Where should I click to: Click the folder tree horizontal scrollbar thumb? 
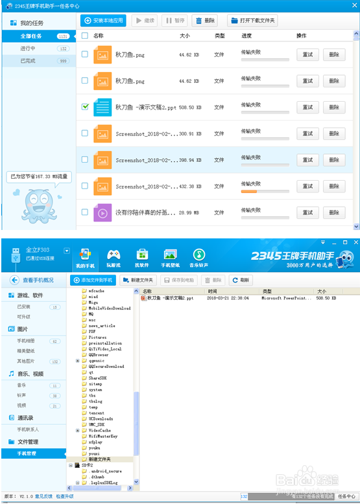coord(97,488)
